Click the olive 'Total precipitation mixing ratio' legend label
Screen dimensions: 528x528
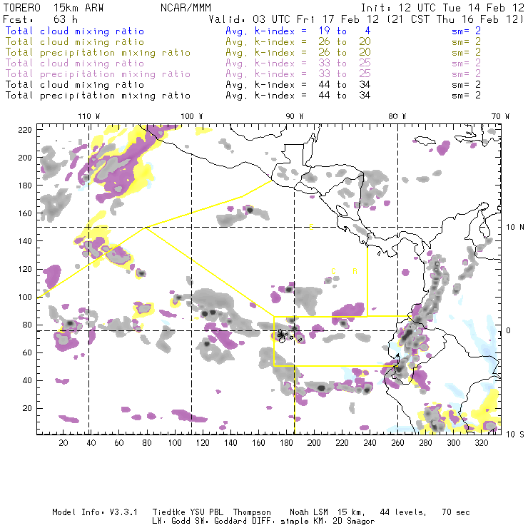click(x=98, y=53)
